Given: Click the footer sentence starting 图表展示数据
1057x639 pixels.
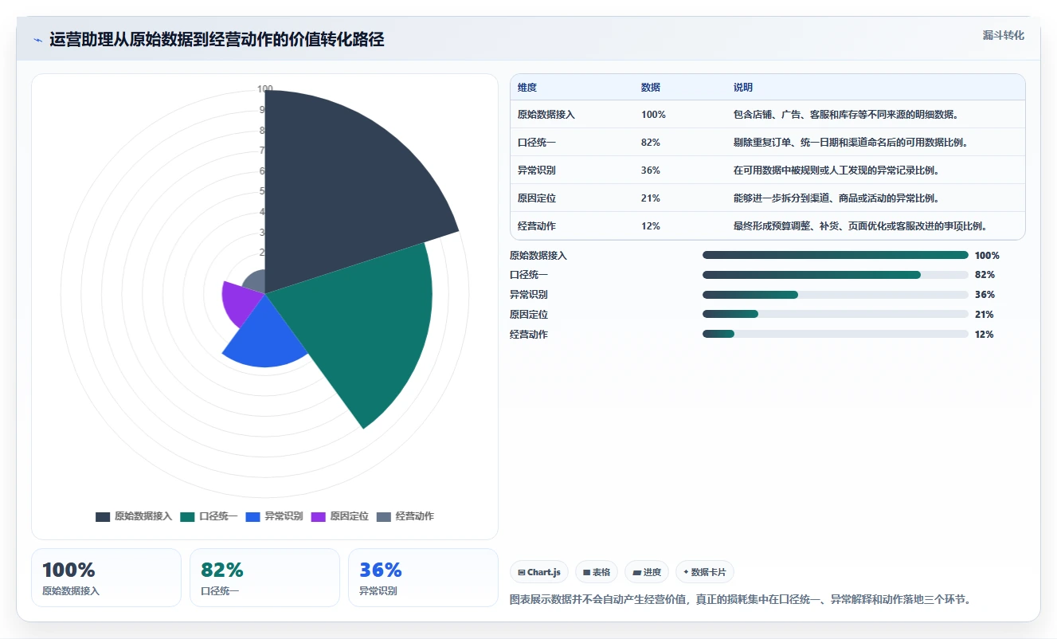Looking at the screenshot, I should pyautogui.click(x=740, y=599).
